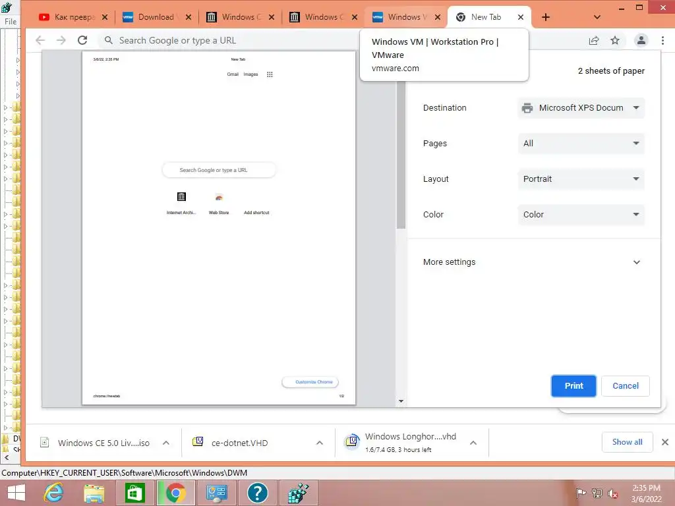Image resolution: width=675 pixels, height=506 pixels.
Task: Click the network tray icon
Action: pyautogui.click(x=597, y=493)
